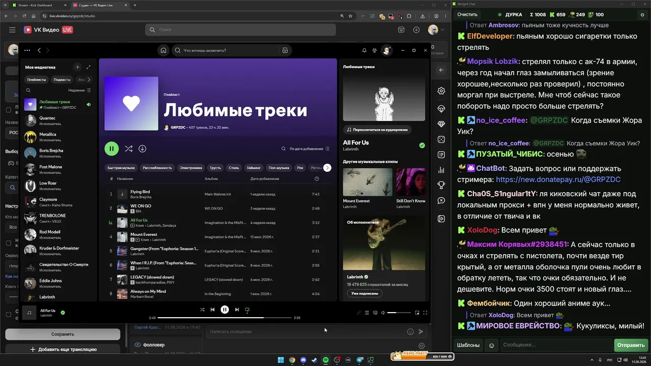Image resolution: width=651 pixels, height=366 pixels.
Task: Go to Spotify Home
Action: pyautogui.click(x=163, y=50)
